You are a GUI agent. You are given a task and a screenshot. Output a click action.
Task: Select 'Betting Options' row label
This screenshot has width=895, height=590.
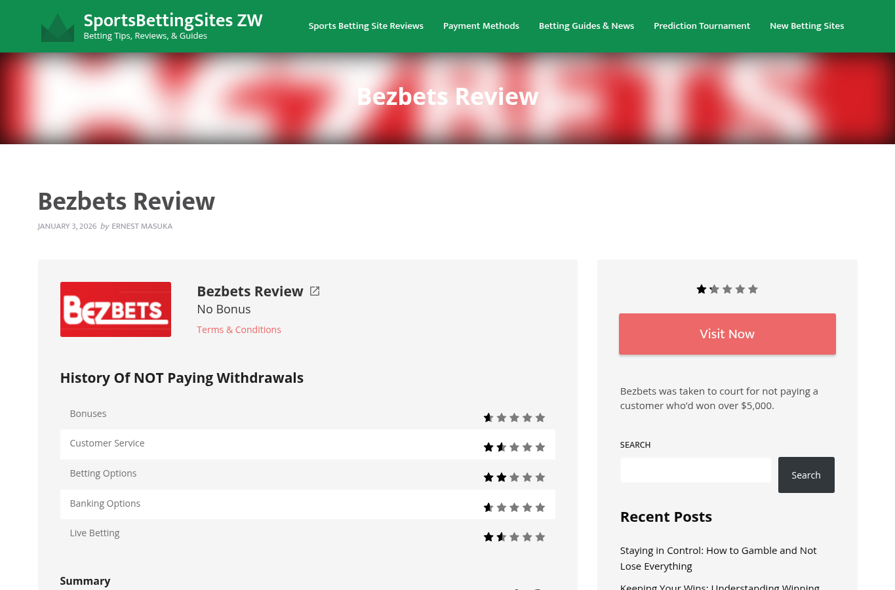click(103, 473)
